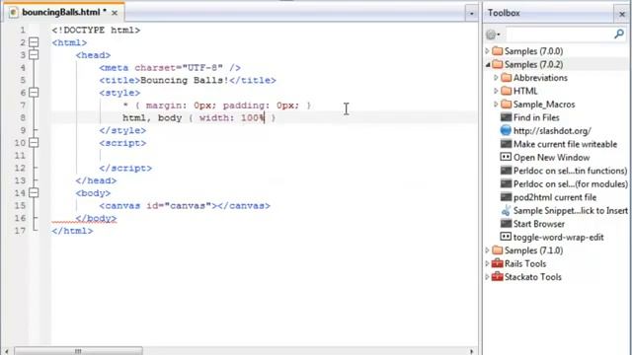
Task: Click the Rails Tools toolbox icon
Action: click(x=498, y=263)
